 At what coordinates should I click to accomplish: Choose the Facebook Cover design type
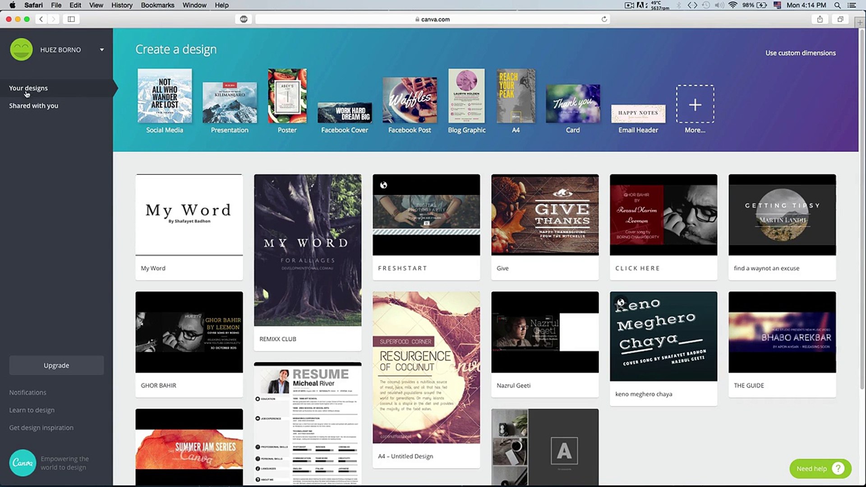click(345, 113)
